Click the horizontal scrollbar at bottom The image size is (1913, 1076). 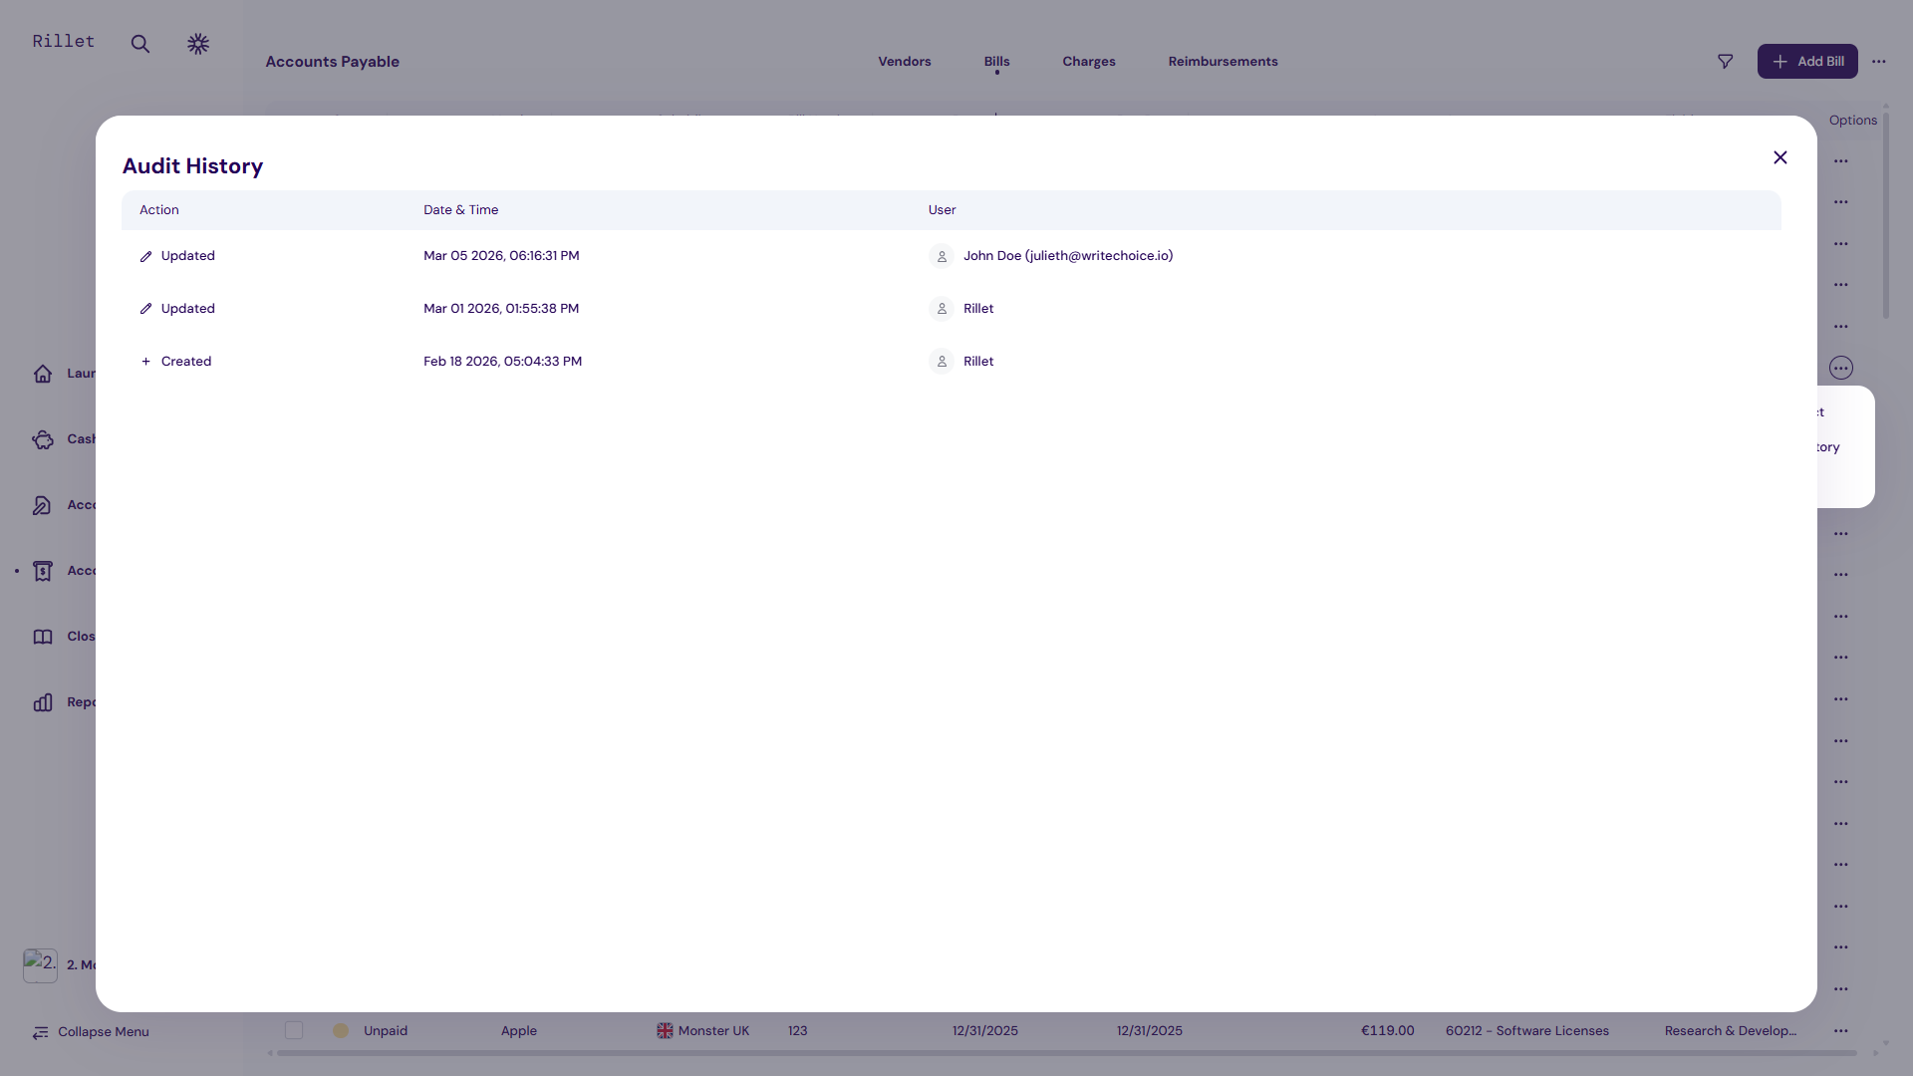[x=1066, y=1053]
